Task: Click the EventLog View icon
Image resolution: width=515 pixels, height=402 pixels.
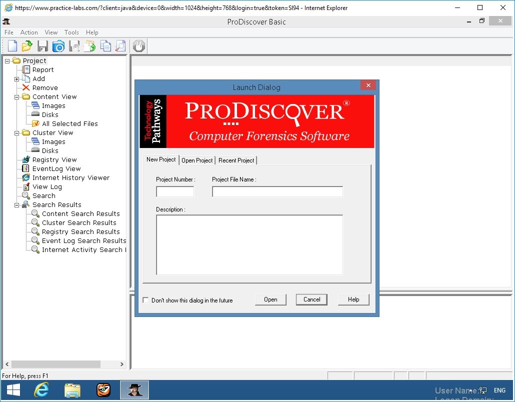Action: (x=25, y=168)
